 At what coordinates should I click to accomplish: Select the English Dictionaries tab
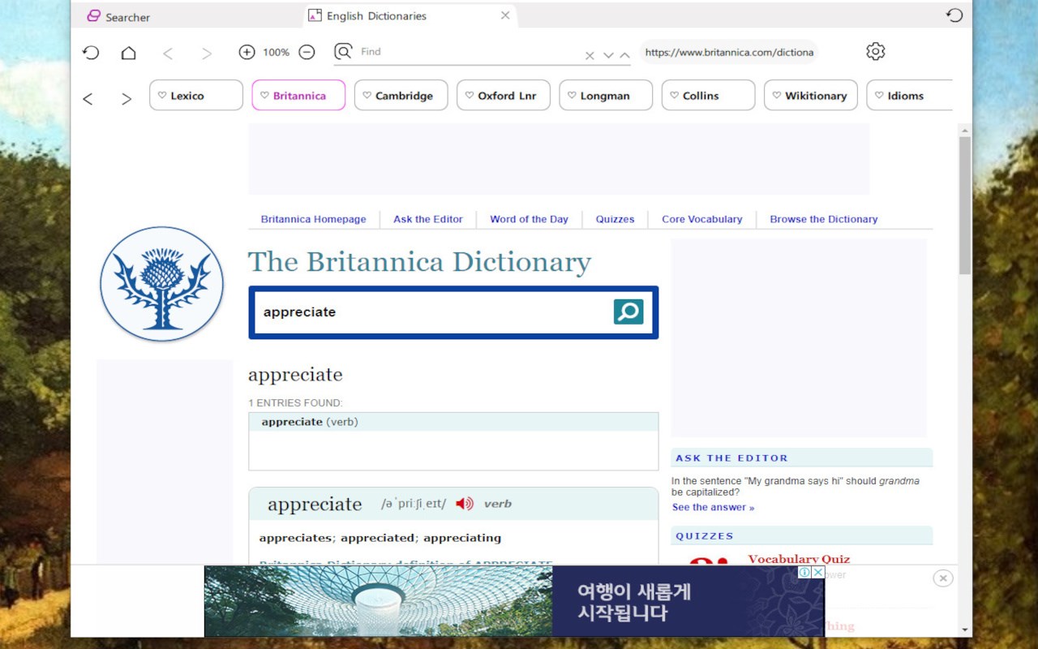[410, 15]
